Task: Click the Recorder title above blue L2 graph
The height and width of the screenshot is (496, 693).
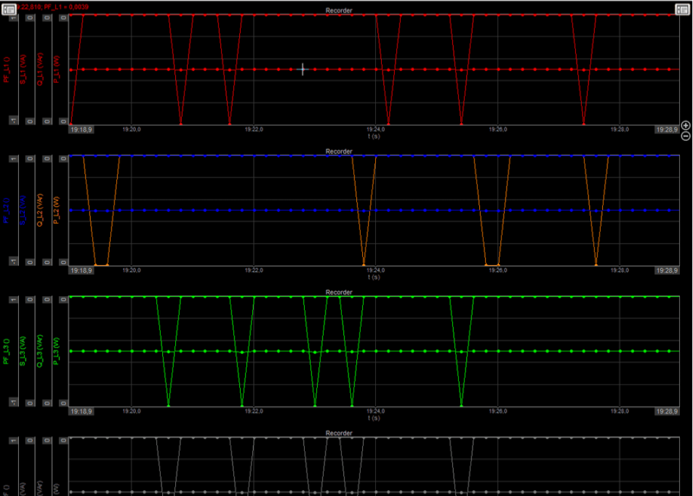Action: (x=339, y=151)
